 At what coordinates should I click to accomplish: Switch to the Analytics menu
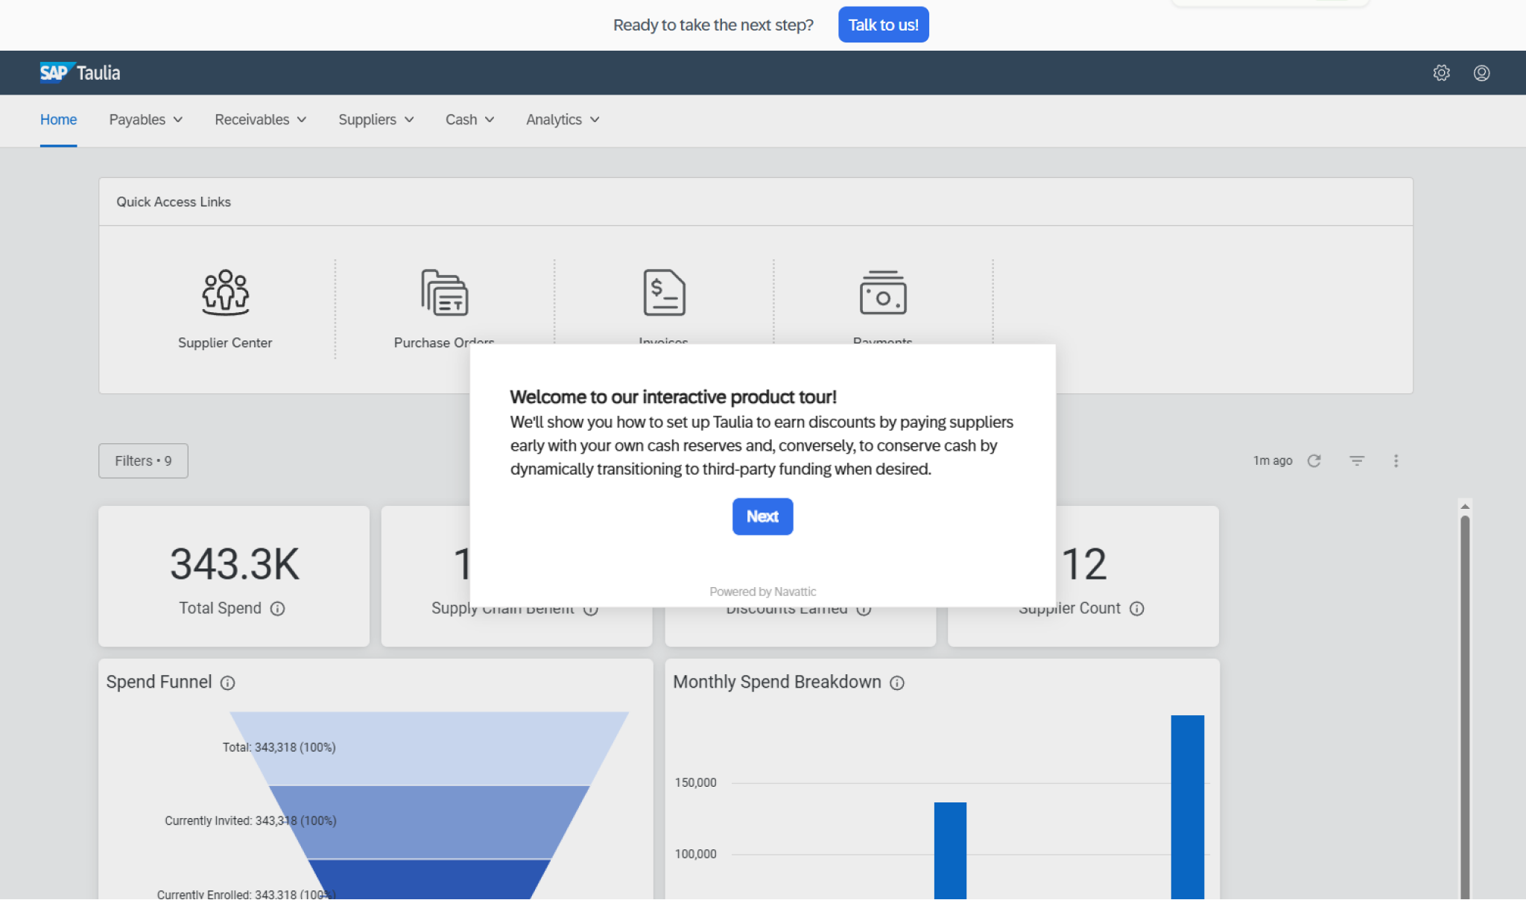tap(561, 119)
